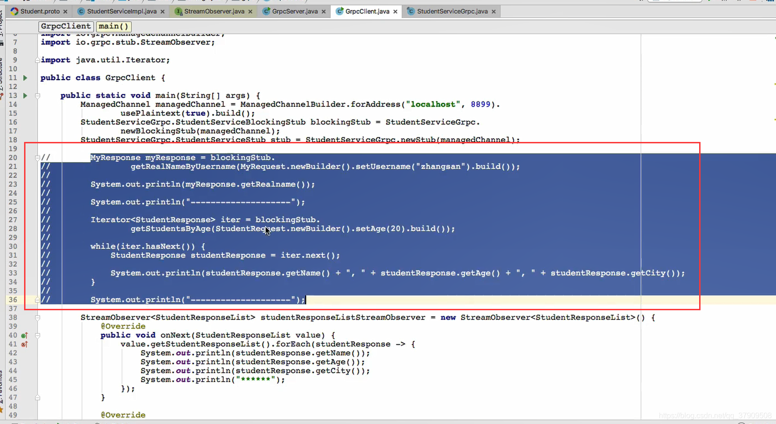The height and width of the screenshot is (424, 776).
Task: Click lambda gutter icon on line 41
Action: click(x=25, y=344)
